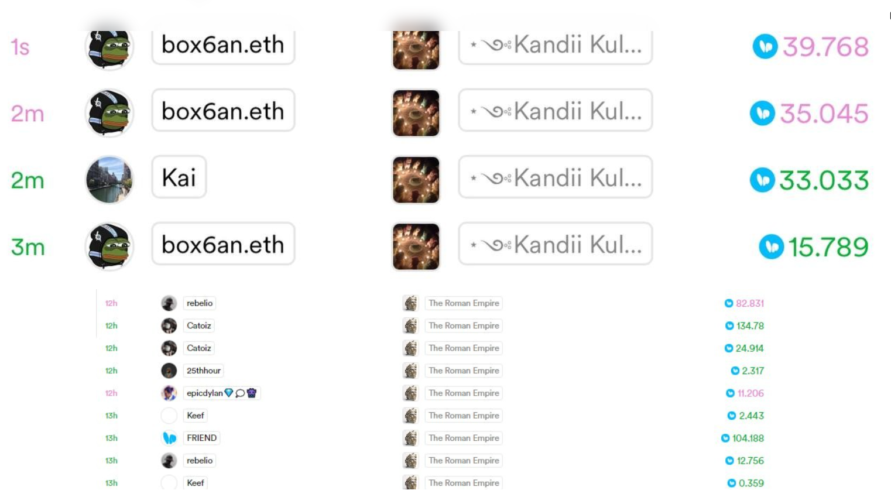Open rebelio profile in first 12h row

click(200, 303)
